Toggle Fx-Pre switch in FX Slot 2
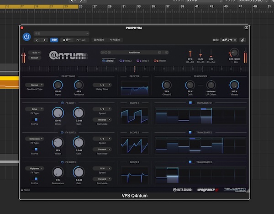The image size is (274, 214). [35, 149]
